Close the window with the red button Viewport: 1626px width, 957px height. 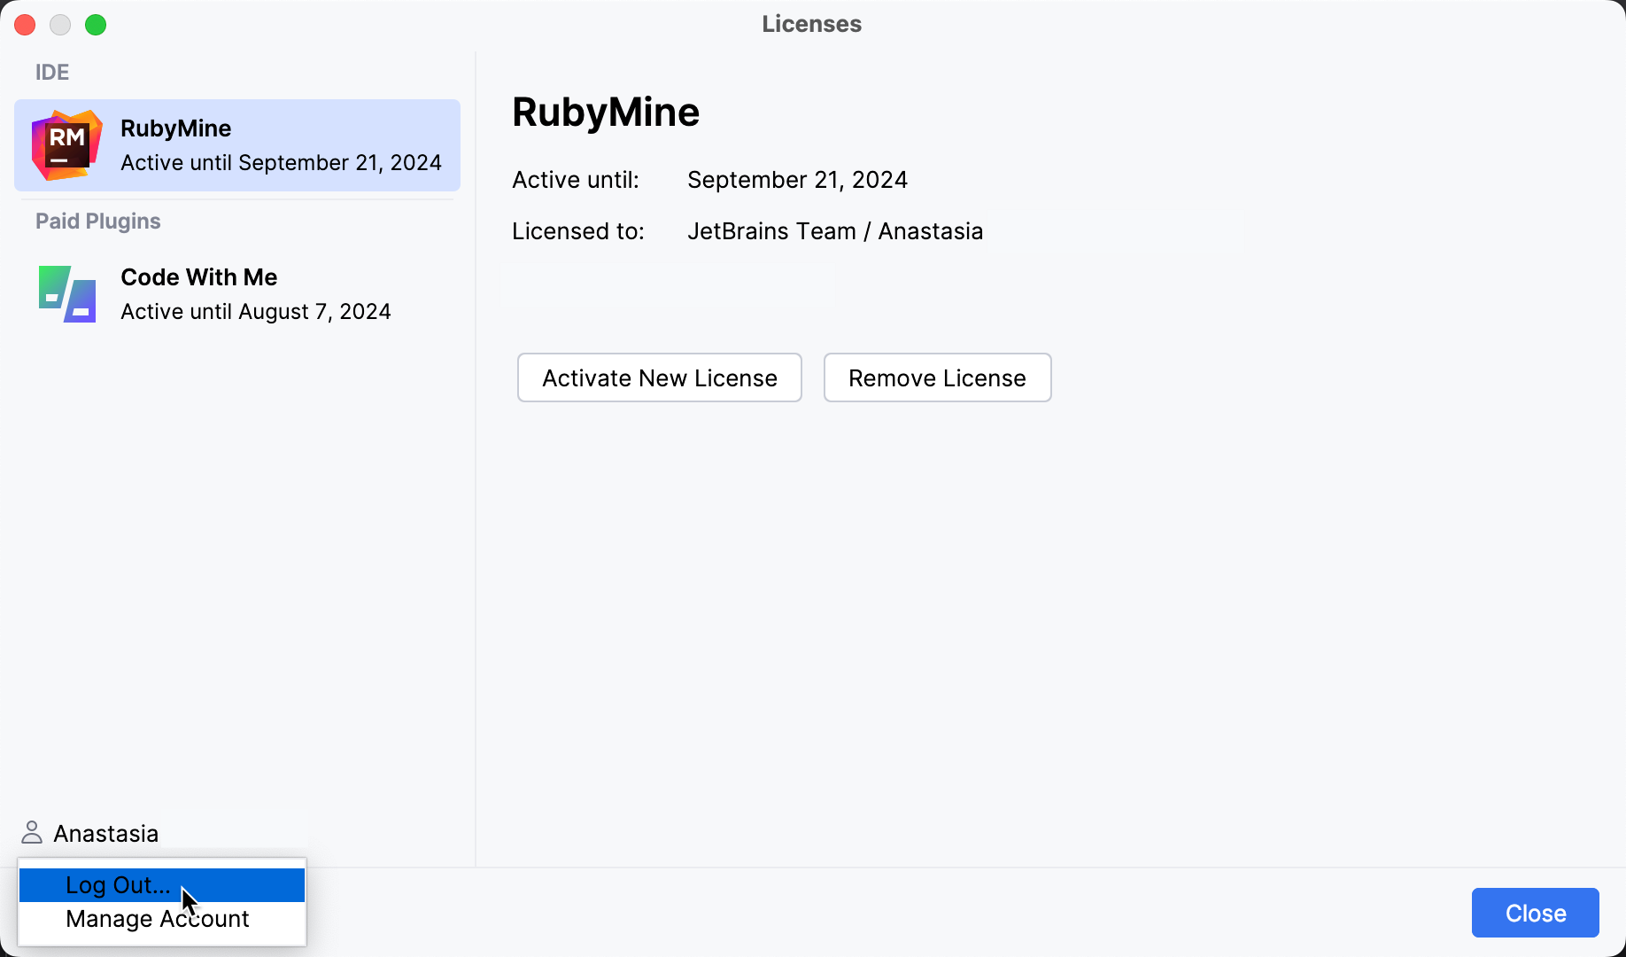click(x=25, y=25)
